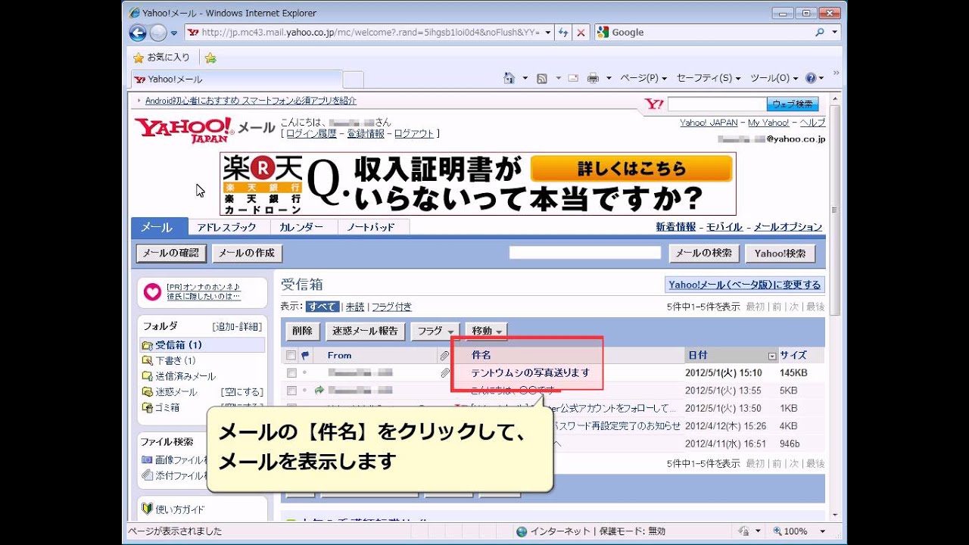
Task: Click the 添付ファイル paperclip search icon
Action: click(147, 475)
